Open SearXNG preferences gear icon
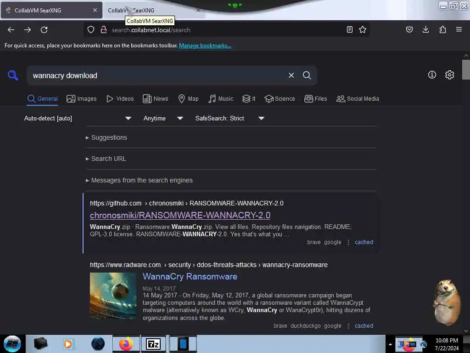This screenshot has width=470, height=353. (x=449, y=75)
